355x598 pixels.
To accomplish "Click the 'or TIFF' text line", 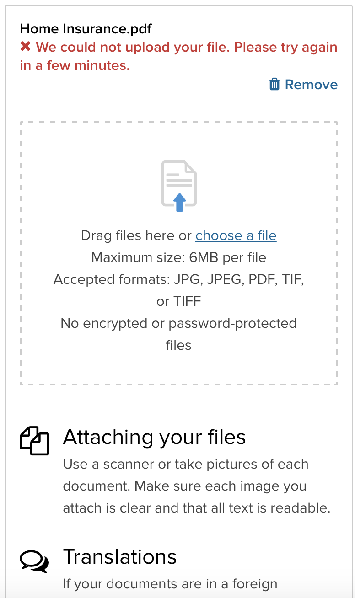I will (178, 301).
